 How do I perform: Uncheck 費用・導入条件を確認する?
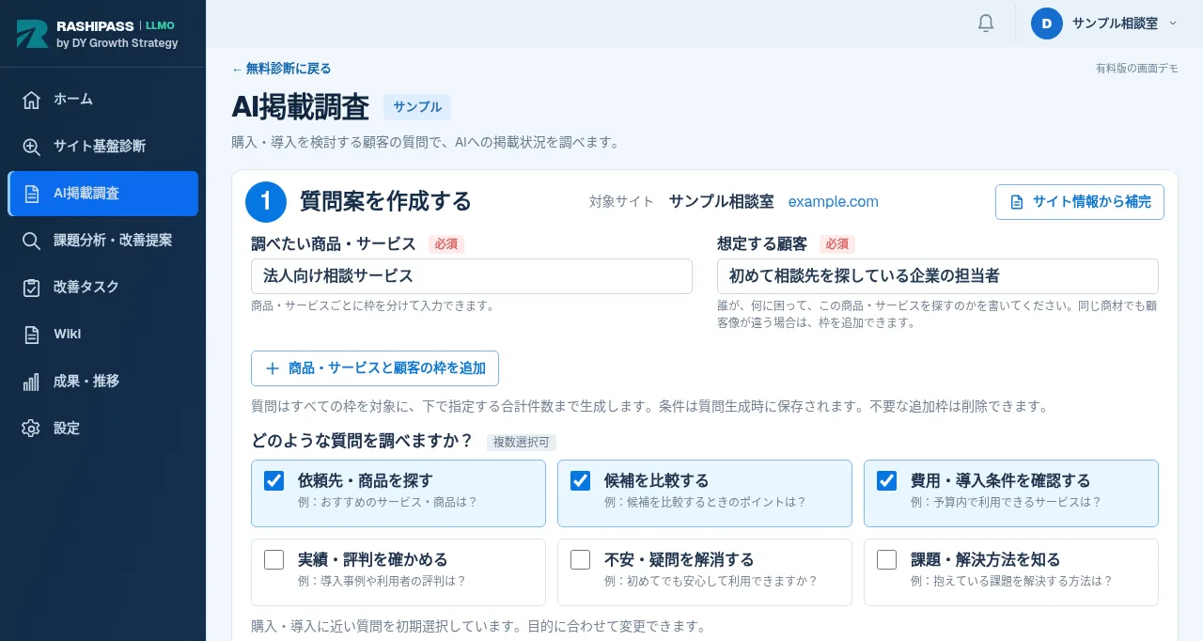pyautogui.click(x=886, y=480)
